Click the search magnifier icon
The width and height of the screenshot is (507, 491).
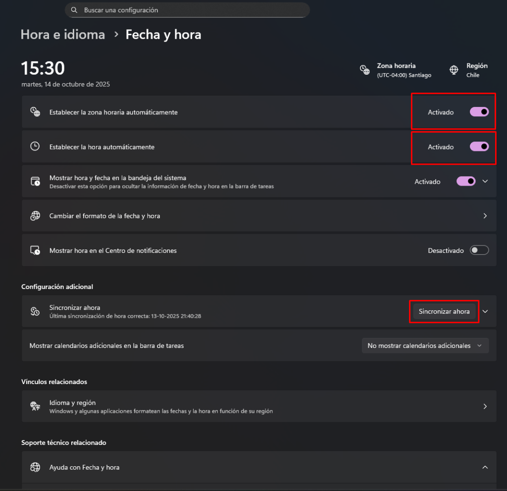click(74, 10)
